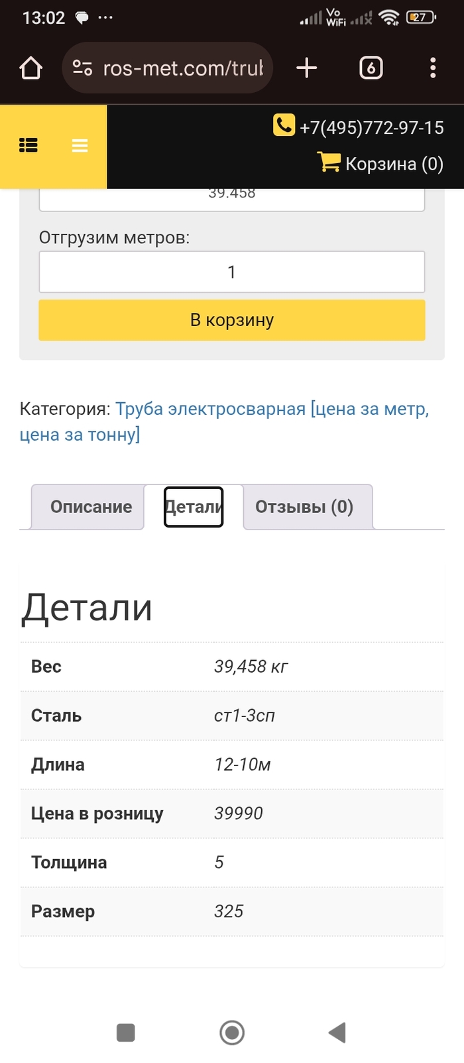Call the number +7(495)772-97-15
464x1063 pixels.
click(371, 127)
